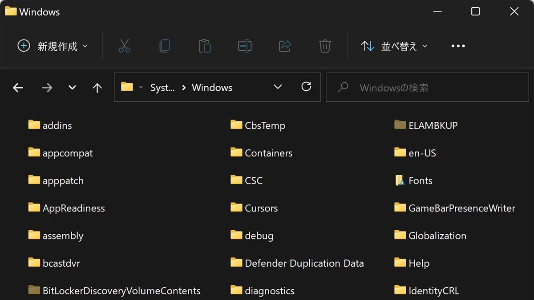Click the Rename icon in toolbar

[245, 46]
